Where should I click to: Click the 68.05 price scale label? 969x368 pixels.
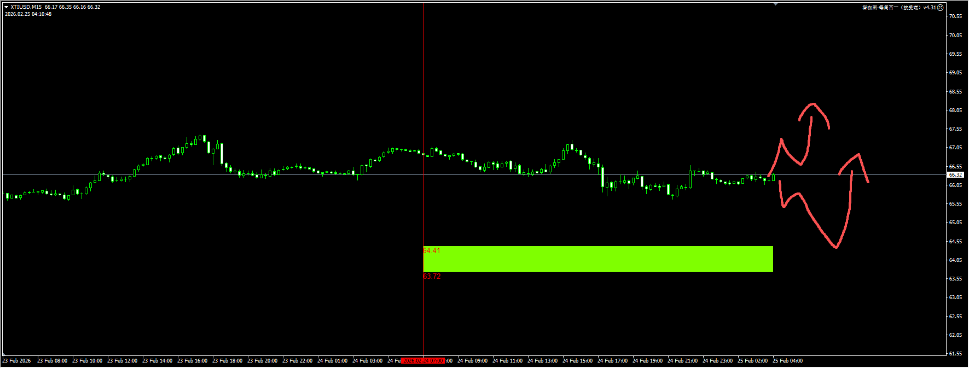[x=955, y=110]
